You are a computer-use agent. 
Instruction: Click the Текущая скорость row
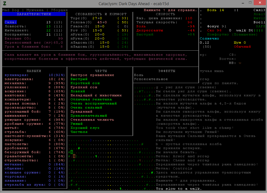click(x=164, y=22)
